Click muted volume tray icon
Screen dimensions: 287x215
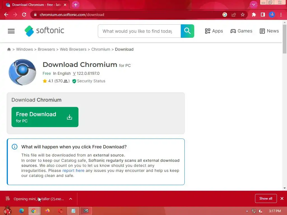[261, 211]
